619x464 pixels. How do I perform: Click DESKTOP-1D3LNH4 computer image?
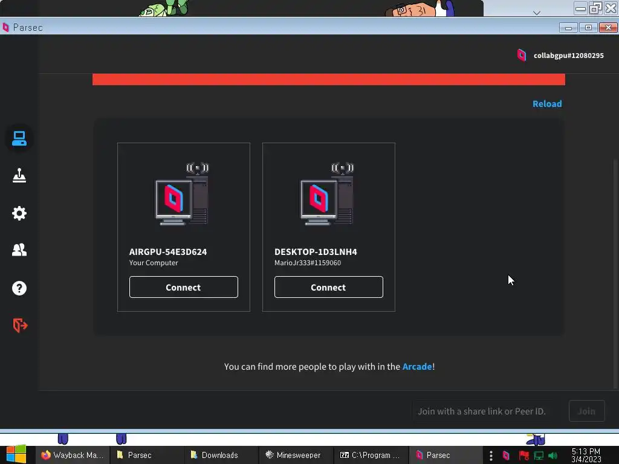point(327,194)
